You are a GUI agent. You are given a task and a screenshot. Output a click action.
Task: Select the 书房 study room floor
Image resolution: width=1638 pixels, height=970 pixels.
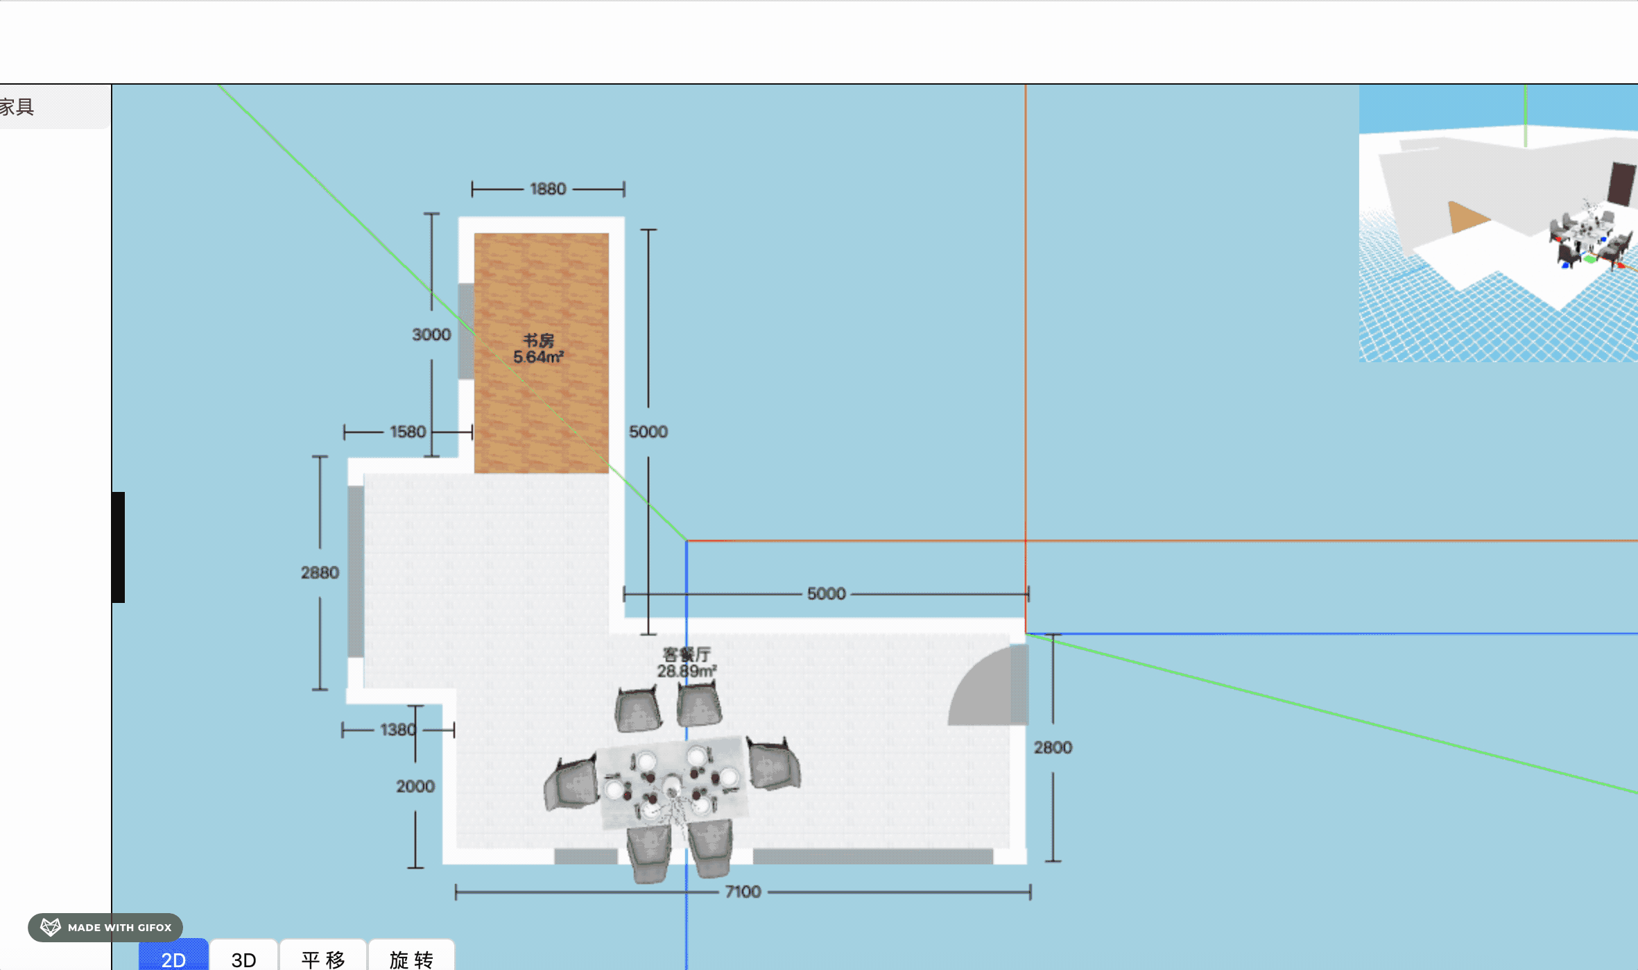tap(542, 352)
